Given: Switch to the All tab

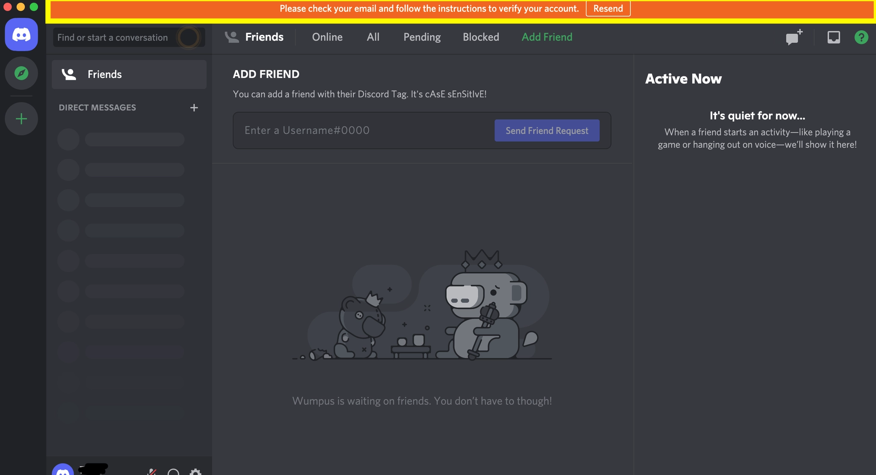Looking at the screenshot, I should pos(373,37).
